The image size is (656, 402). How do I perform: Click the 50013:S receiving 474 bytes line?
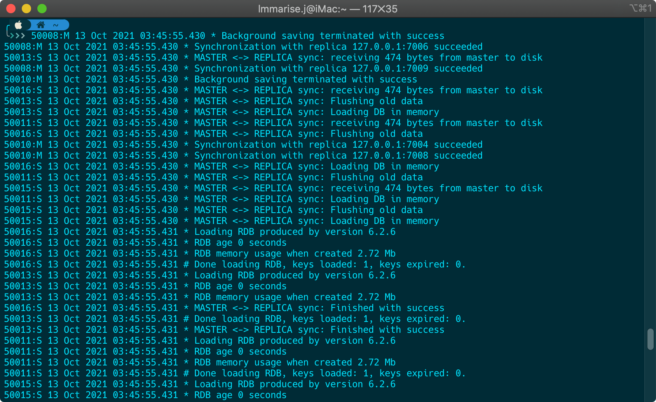[x=273, y=58]
